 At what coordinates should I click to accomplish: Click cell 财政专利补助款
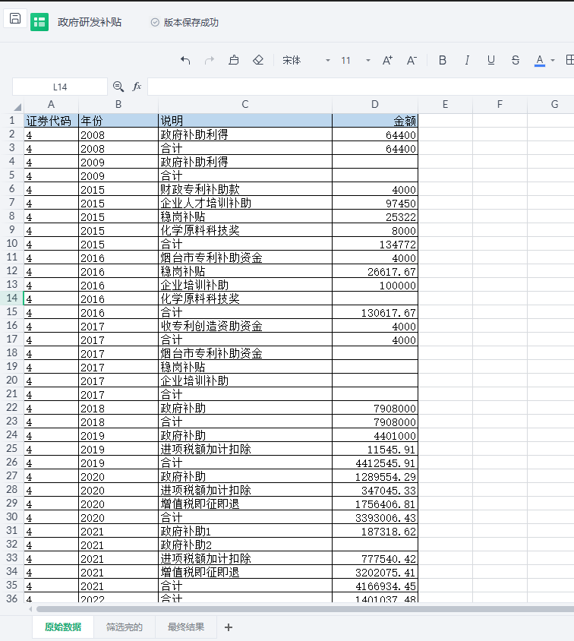point(245,189)
